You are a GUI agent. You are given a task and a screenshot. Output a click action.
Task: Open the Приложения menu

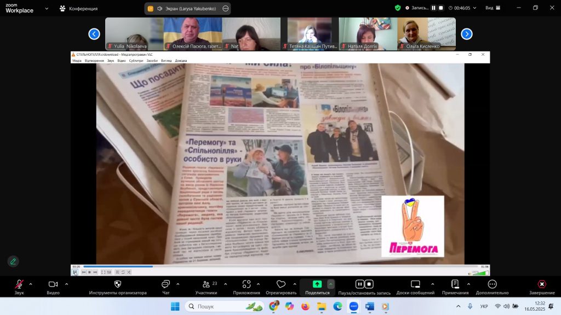[247, 287]
